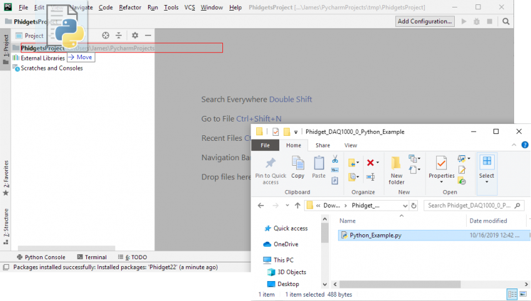Viewport: 531px width, 301px height.
Task: Open the Python Console tool window
Action: point(41,257)
